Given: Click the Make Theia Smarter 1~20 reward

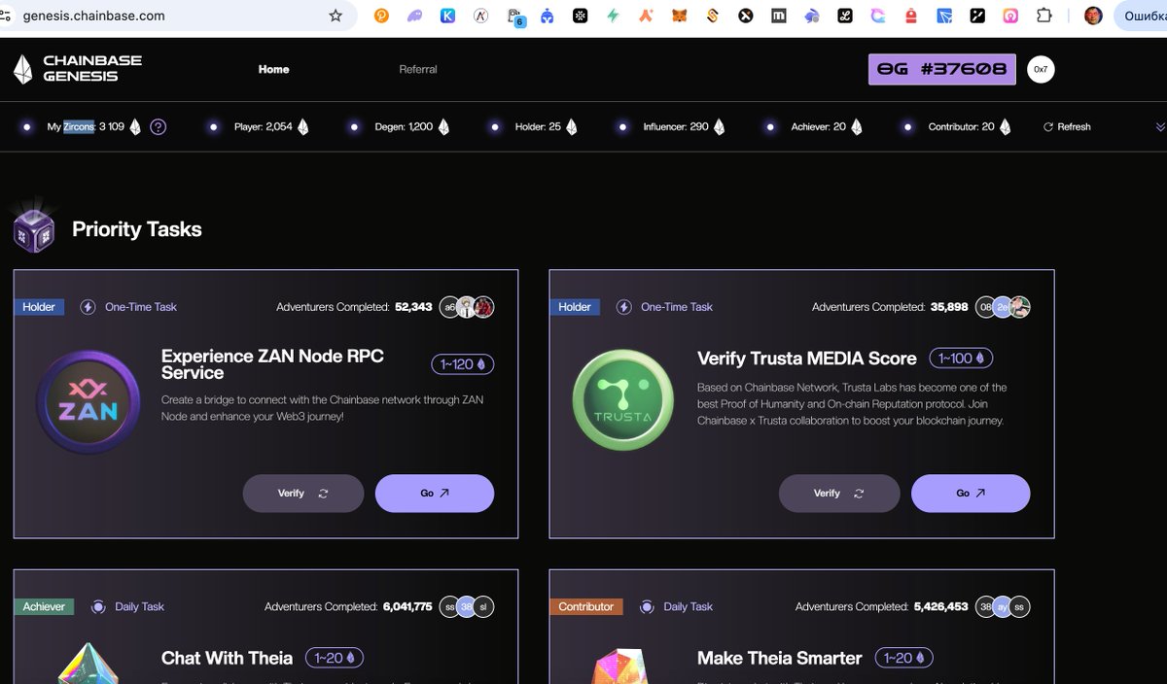Looking at the screenshot, I should click(x=904, y=658).
